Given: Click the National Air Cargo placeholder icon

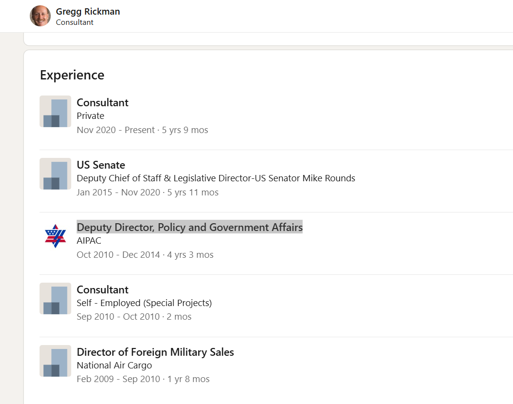Looking at the screenshot, I should click(55, 361).
